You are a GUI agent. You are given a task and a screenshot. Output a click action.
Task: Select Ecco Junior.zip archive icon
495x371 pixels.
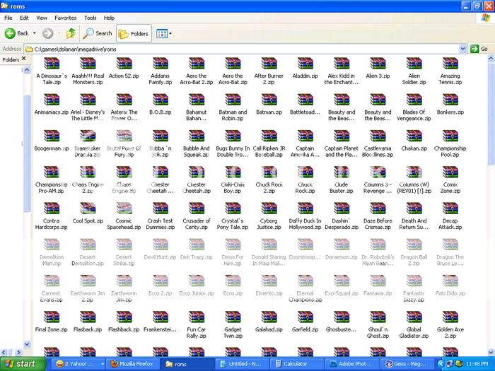tap(197, 281)
